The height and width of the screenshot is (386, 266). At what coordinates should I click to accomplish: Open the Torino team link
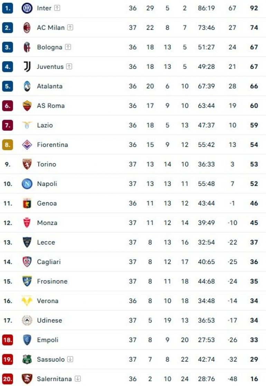click(46, 164)
